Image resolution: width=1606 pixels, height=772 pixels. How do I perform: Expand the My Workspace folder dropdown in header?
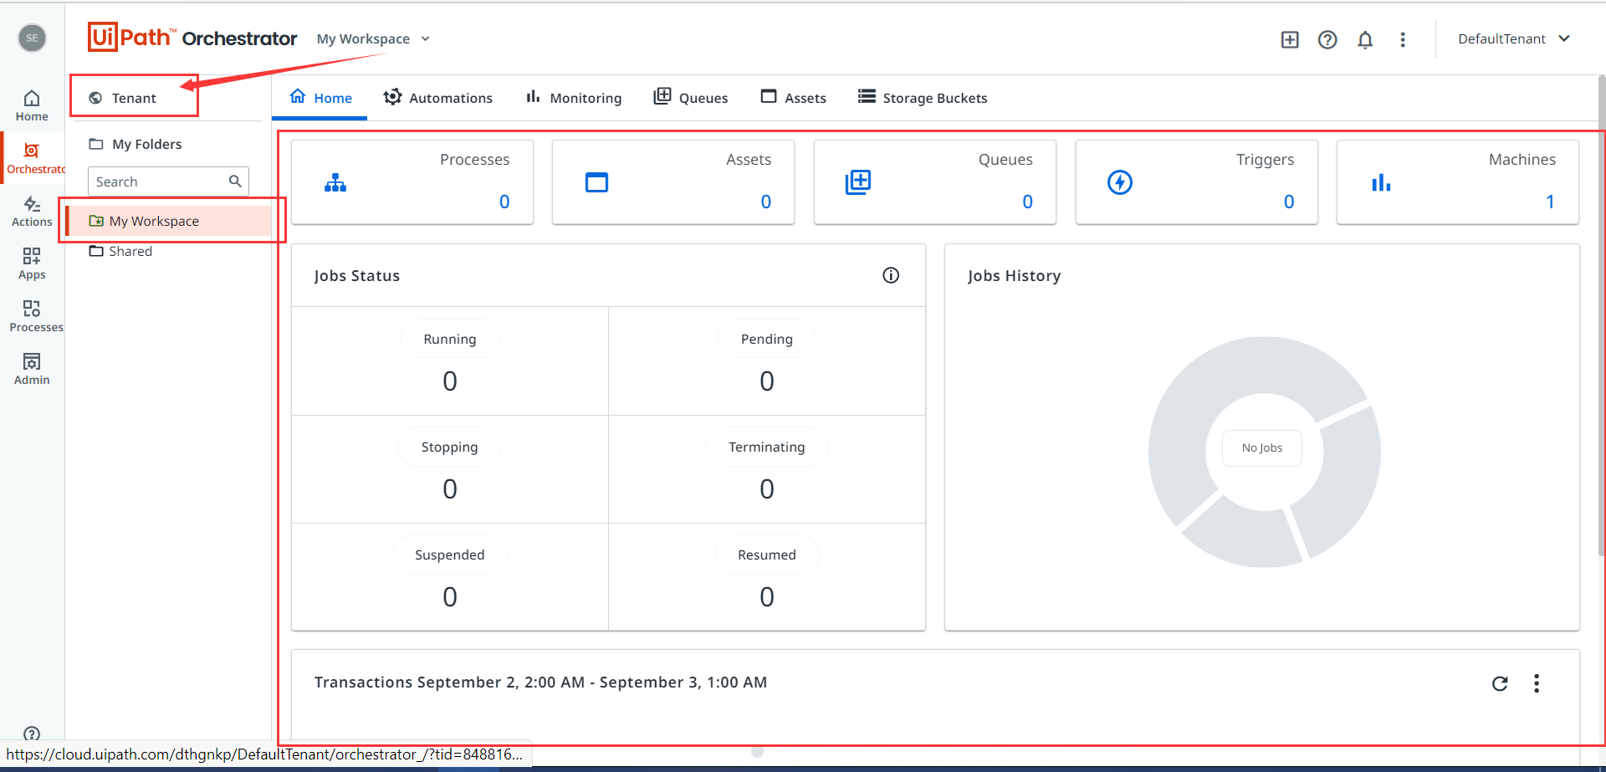(x=373, y=39)
